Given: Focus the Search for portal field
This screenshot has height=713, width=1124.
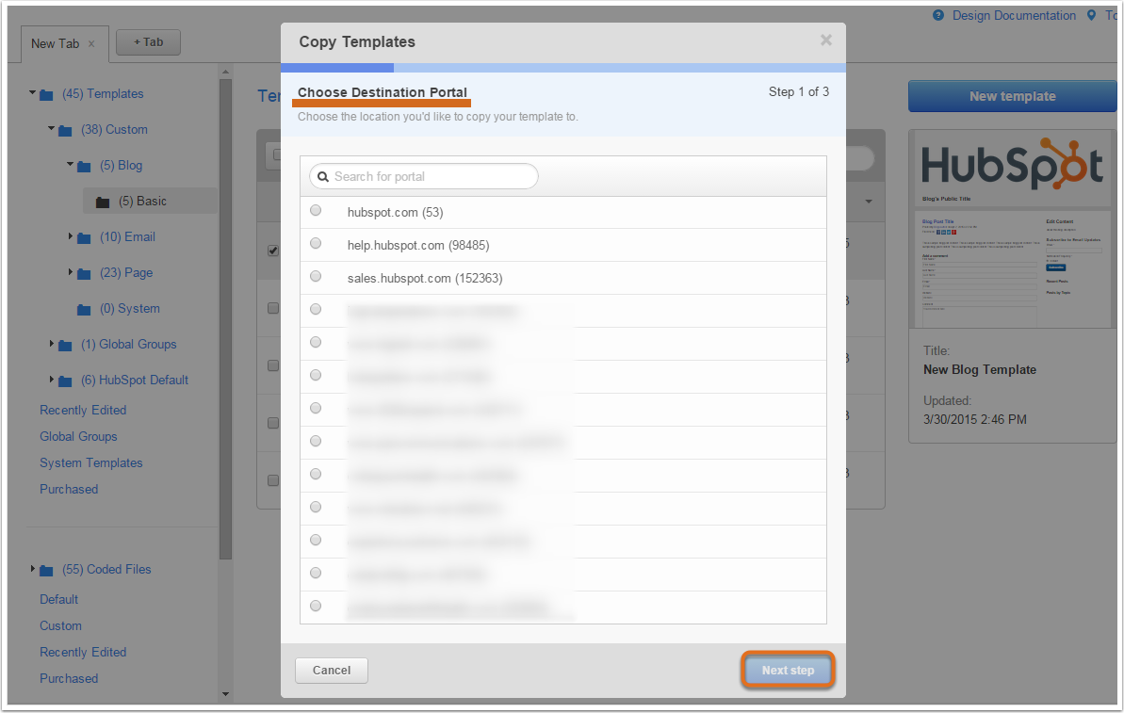Looking at the screenshot, I should [x=424, y=176].
